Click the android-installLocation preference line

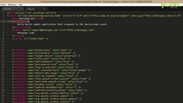50,90
